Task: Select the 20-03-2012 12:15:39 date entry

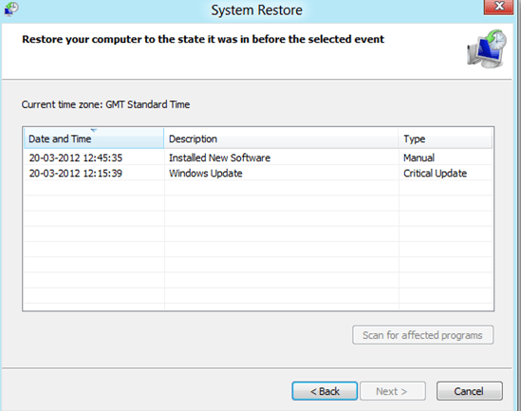Action: pyautogui.click(x=76, y=174)
